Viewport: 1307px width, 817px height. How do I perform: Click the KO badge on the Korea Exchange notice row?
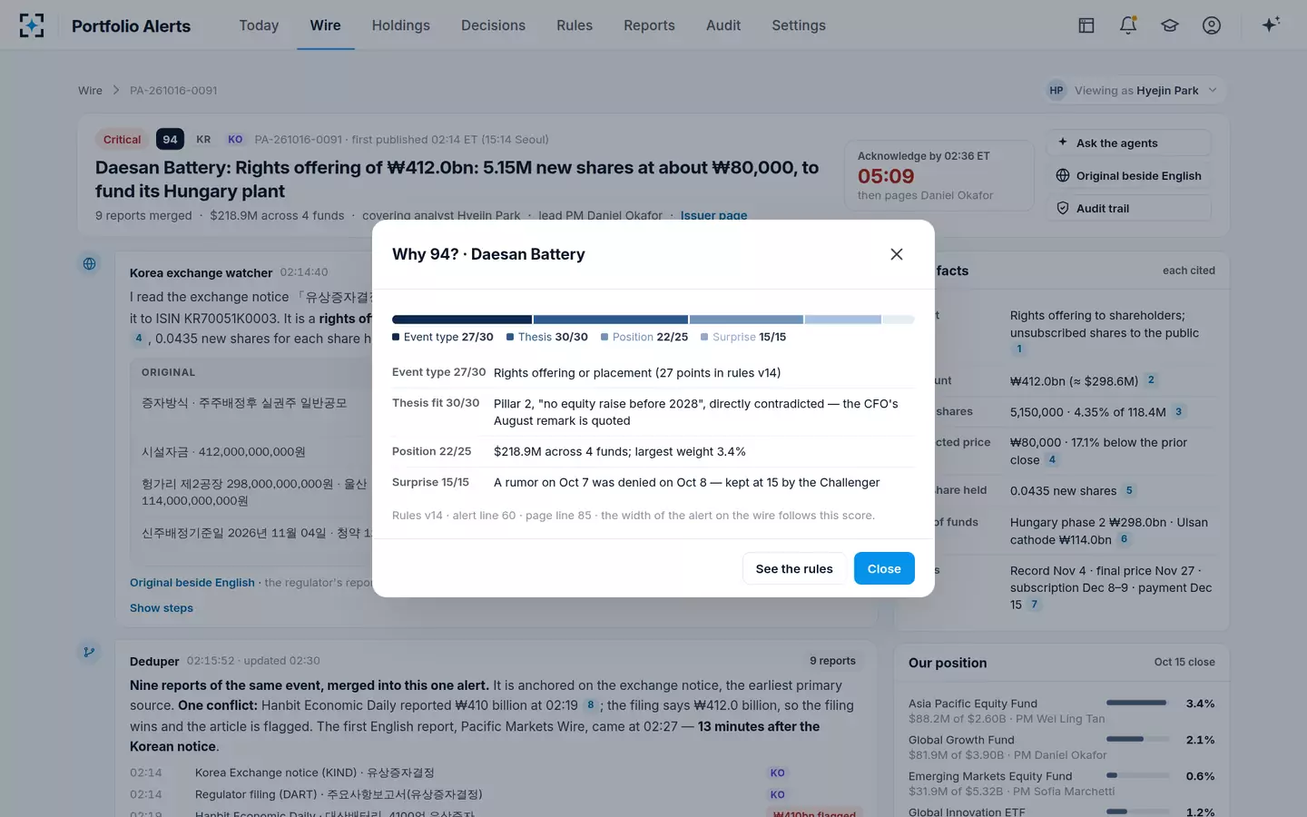point(777,773)
